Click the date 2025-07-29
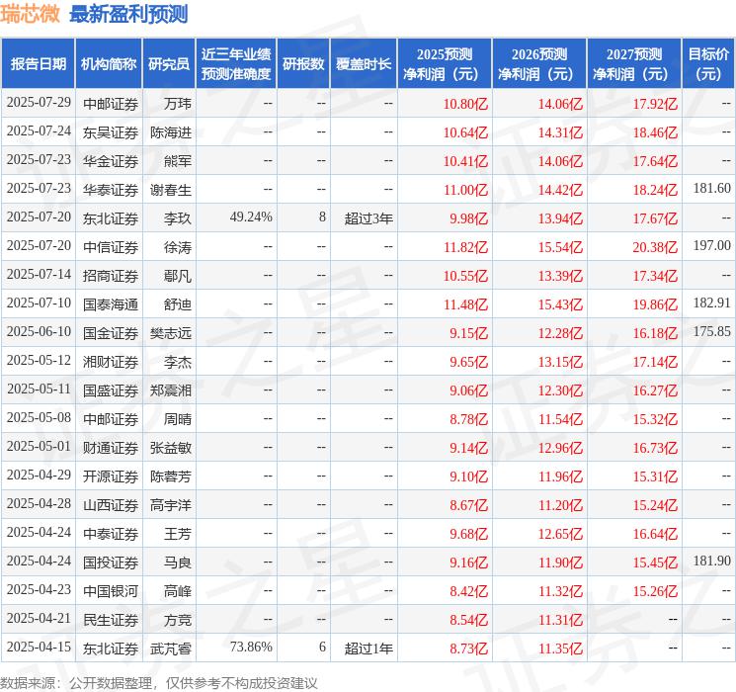This screenshot has height=692, width=736. click(39, 103)
